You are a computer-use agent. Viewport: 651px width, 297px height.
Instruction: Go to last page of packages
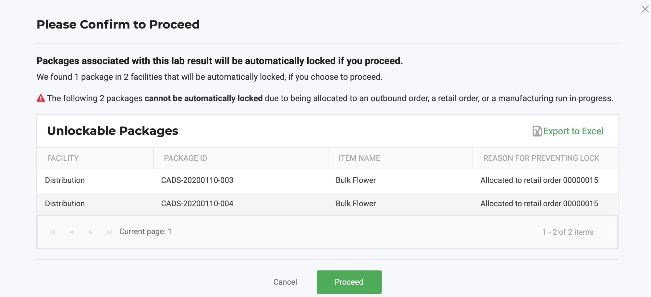pos(110,232)
